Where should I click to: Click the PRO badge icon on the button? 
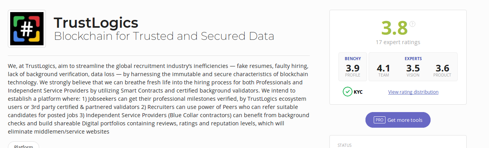(x=379, y=120)
